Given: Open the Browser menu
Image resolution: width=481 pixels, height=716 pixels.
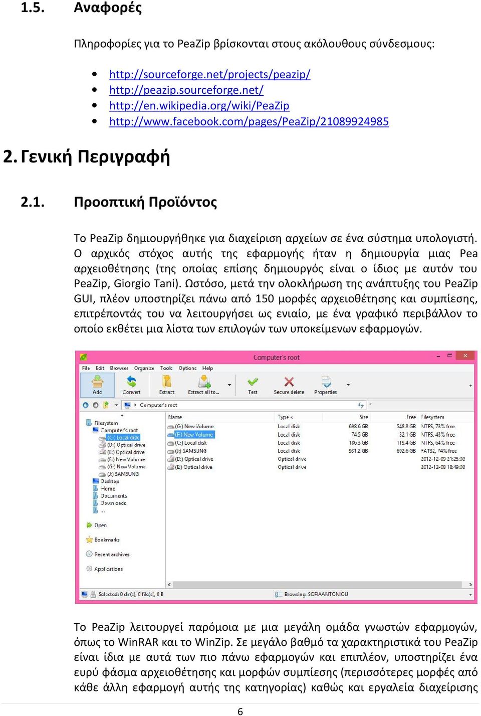Looking at the screenshot, I should pyautogui.click(x=119, y=368).
